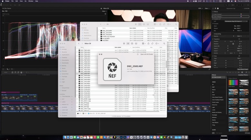Select Color Grading Presets effects category
Image resolution: width=251 pixels, height=140 pixels.
[x=218, y=100]
